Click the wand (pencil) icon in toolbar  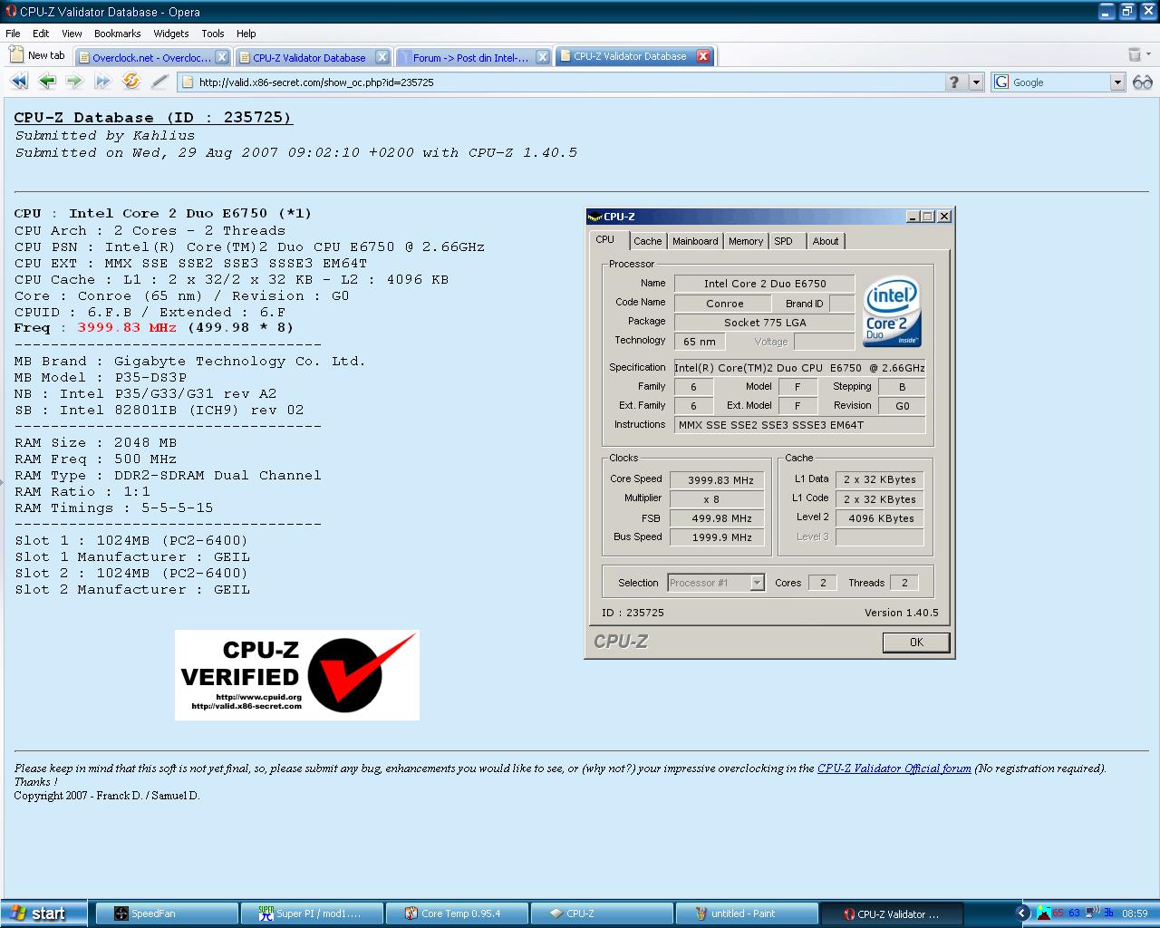[159, 82]
